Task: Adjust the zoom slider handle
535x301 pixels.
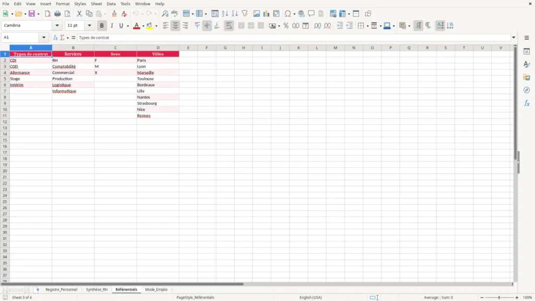Action: (499, 297)
